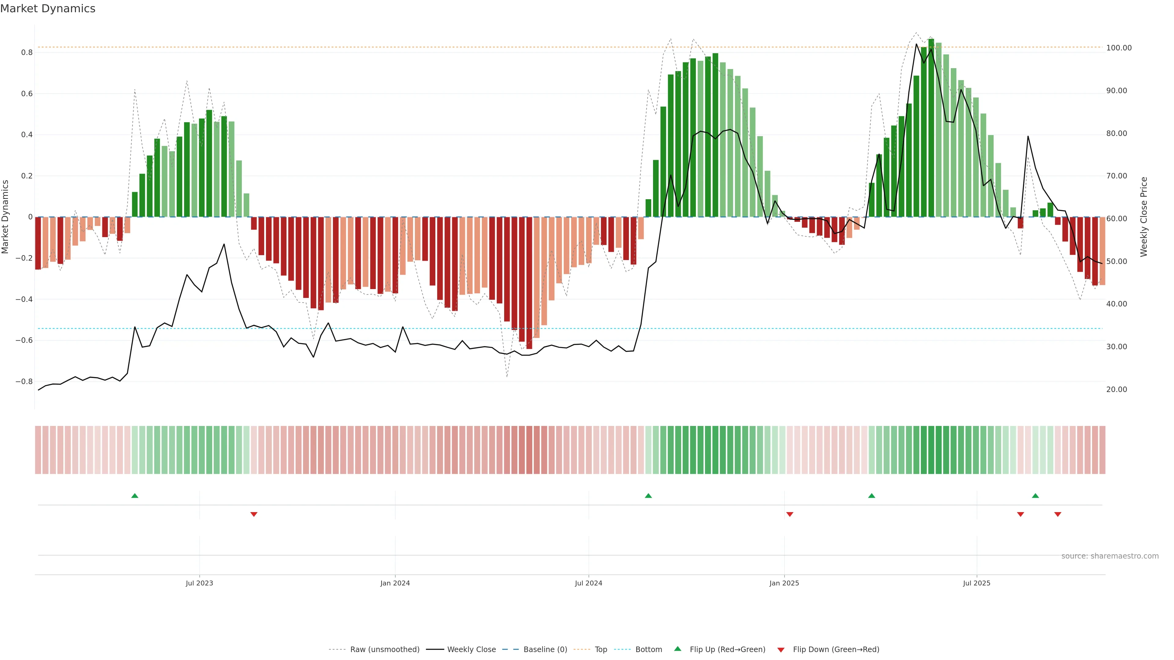This screenshot has width=1174, height=660.
Task: Click the Jul 2023 x-axis label
Action: [x=199, y=583]
